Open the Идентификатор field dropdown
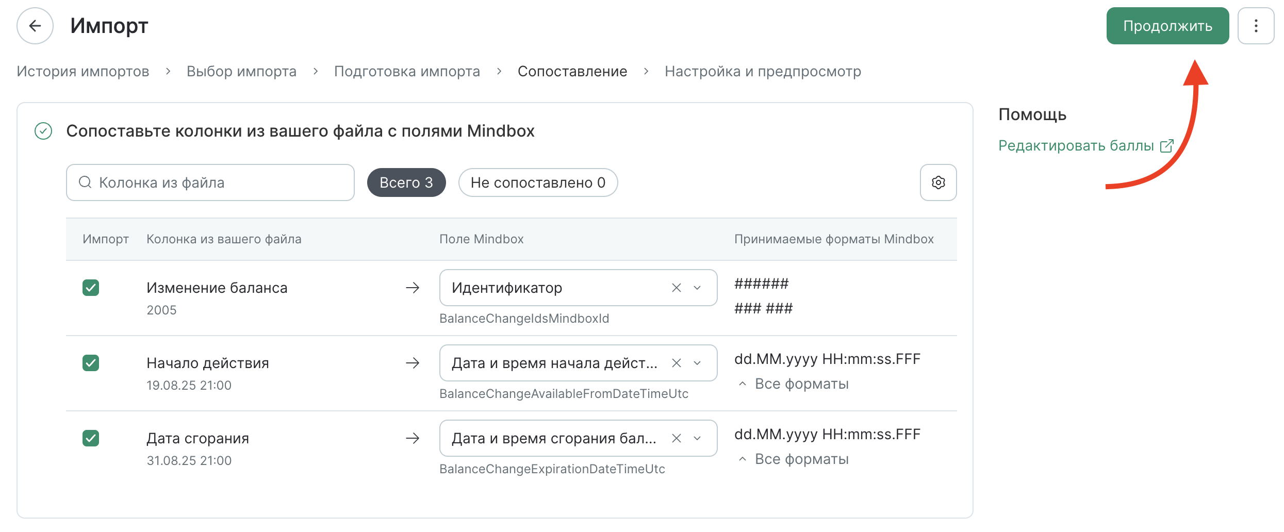The image size is (1284, 532). [697, 288]
